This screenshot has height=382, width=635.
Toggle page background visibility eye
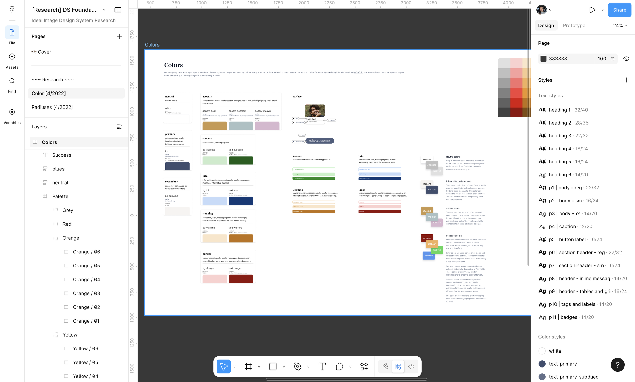click(x=626, y=59)
